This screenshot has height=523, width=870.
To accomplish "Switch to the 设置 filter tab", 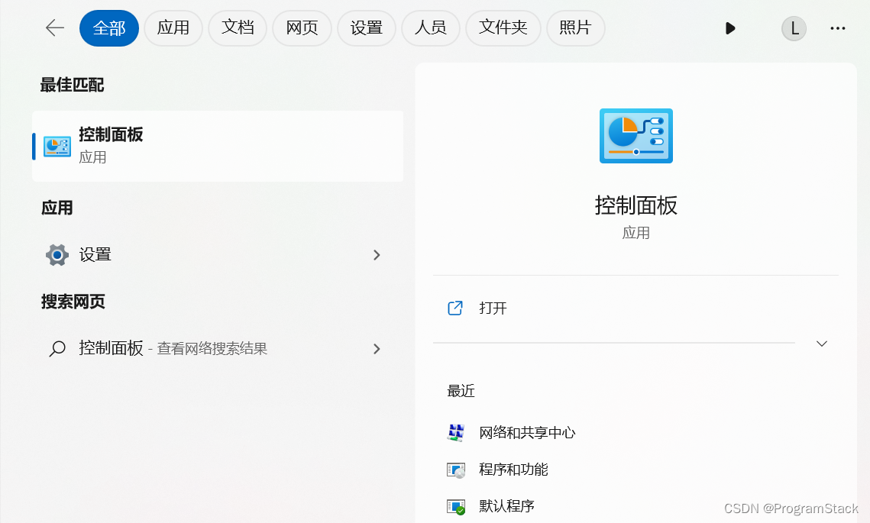I will 366,27.
